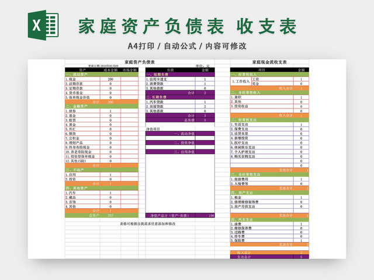Viewport: 374px width, 280px height.
Task: Select the '8. 理财产品' row
Action: (102, 142)
